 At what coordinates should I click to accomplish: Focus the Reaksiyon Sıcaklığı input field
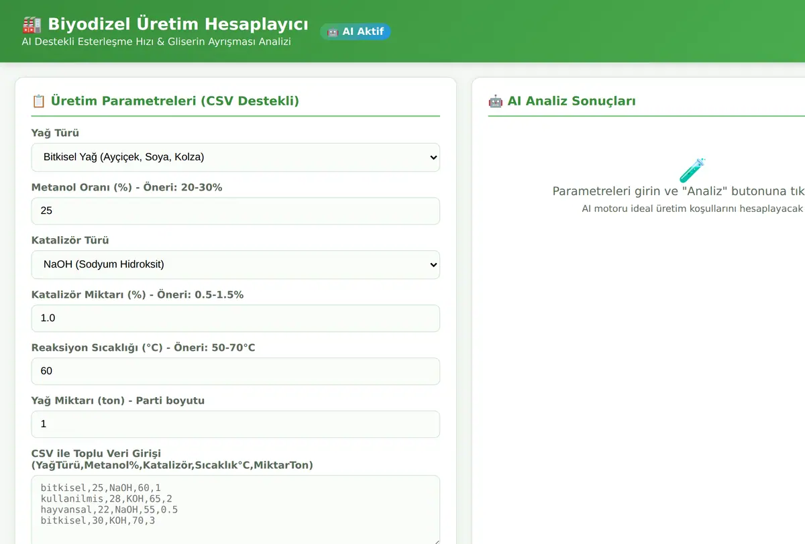click(235, 371)
